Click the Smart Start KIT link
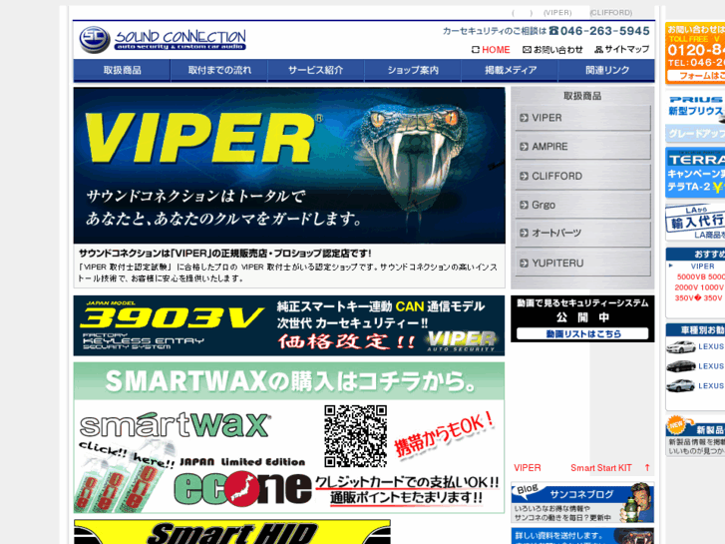Image resolution: width=725 pixels, height=544 pixels. pyautogui.click(x=600, y=468)
